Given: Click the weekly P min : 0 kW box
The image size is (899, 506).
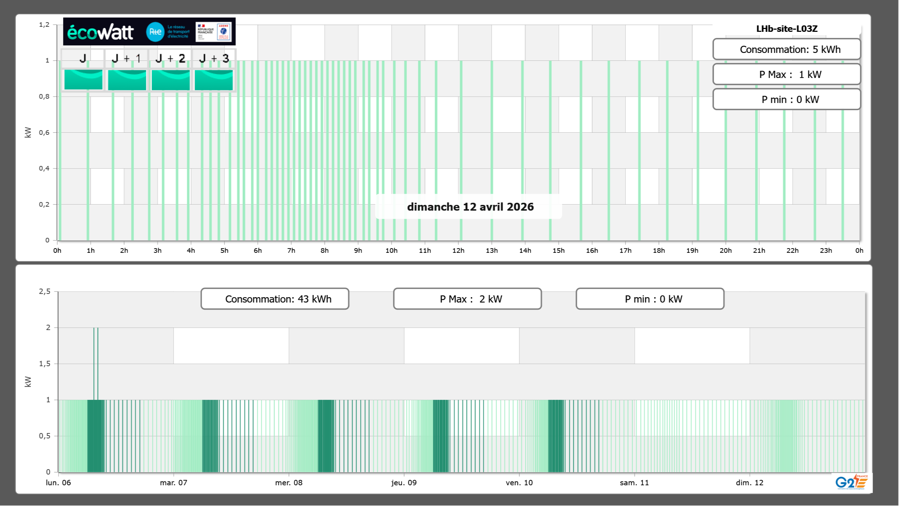Looking at the screenshot, I should (650, 299).
